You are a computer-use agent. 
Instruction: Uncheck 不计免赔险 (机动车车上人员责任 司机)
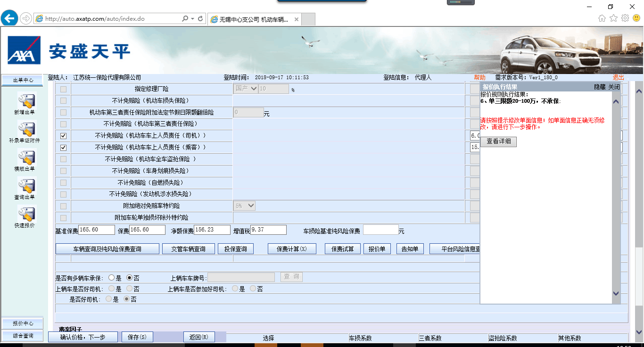coord(63,136)
